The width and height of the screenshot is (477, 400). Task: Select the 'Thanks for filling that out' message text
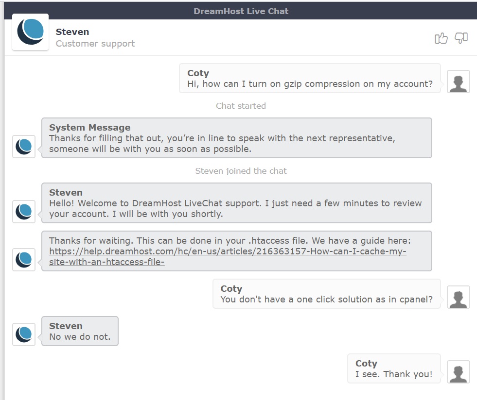click(x=222, y=144)
